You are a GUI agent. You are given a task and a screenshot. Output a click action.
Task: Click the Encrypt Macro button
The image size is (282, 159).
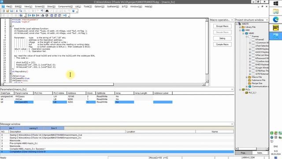[x=222, y=26]
